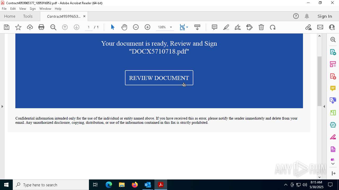339x190 pixels.
Task: Click the taskbar search box
Action: (51, 185)
